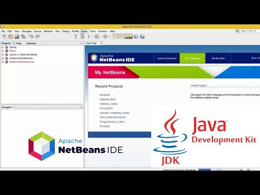Click the background scanning progress bar
The width and height of the screenshot is (260, 195).
point(219,170)
